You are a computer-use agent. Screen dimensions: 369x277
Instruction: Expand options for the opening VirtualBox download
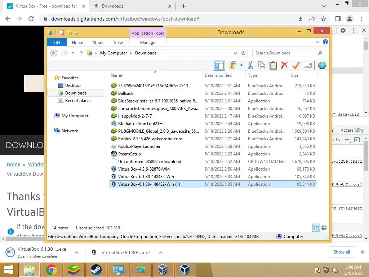click(x=77, y=252)
